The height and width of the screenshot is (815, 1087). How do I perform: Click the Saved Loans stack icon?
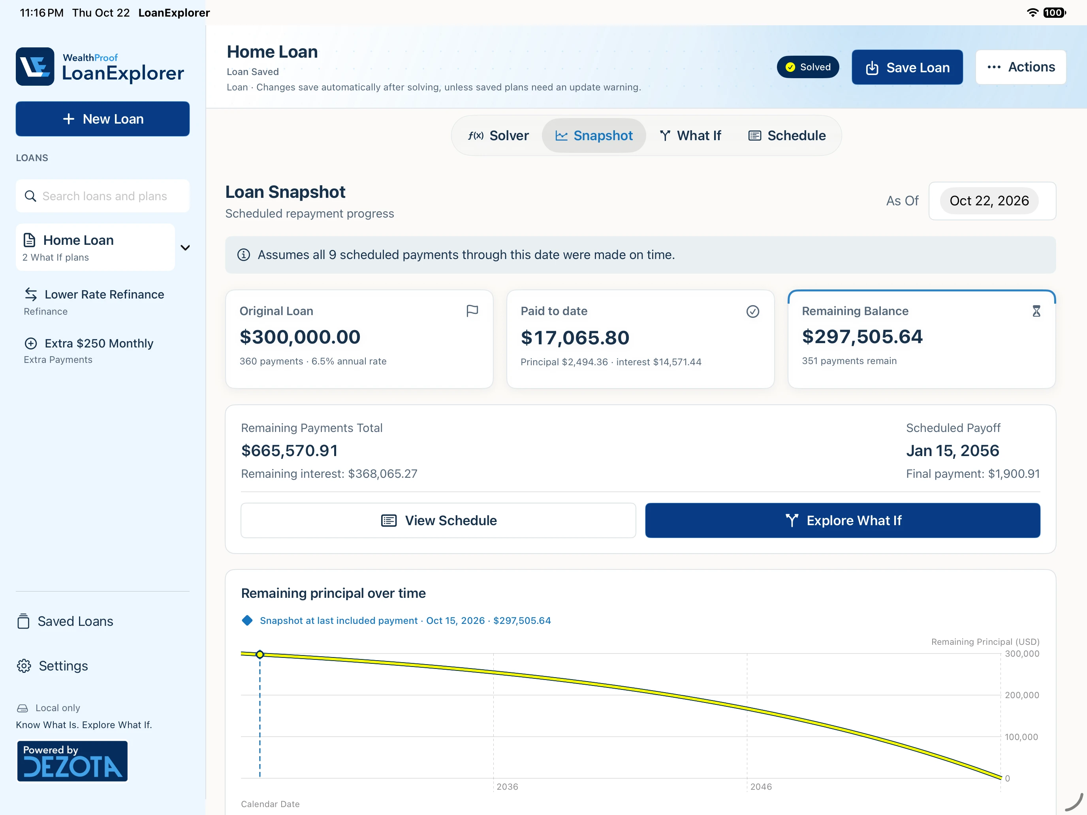click(x=23, y=622)
